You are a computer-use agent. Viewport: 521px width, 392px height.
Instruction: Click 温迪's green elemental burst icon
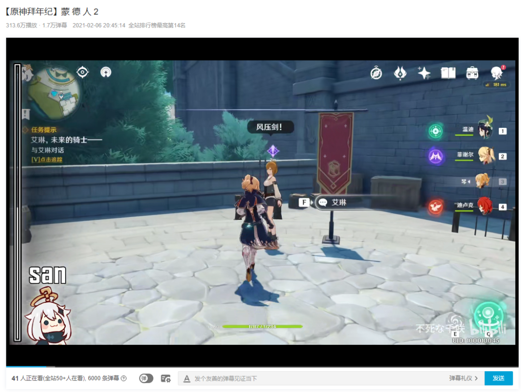click(x=435, y=131)
